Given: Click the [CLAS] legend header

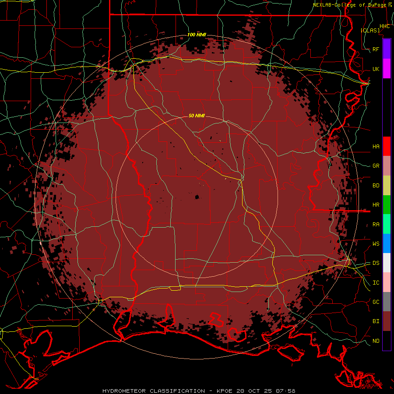Looking at the screenshot, I should point(370,30).
